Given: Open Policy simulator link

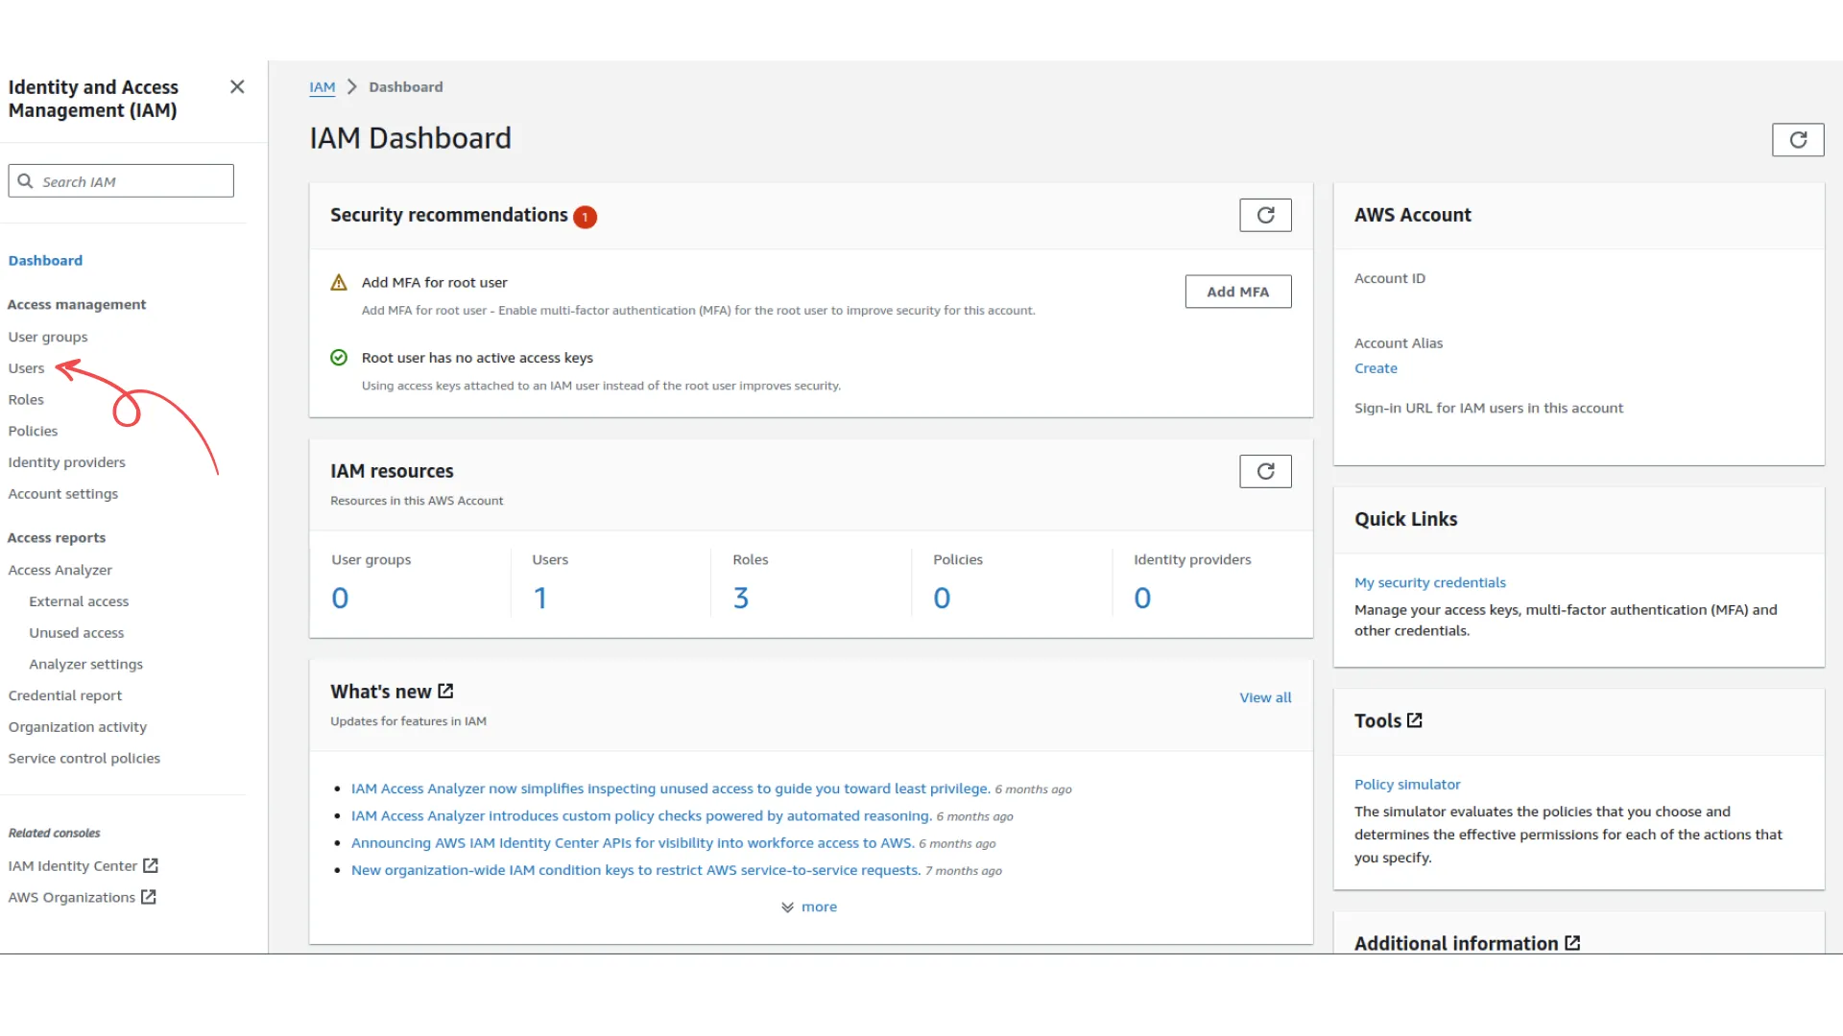Looking at the screenshot, I should (x=1406, y=784).
